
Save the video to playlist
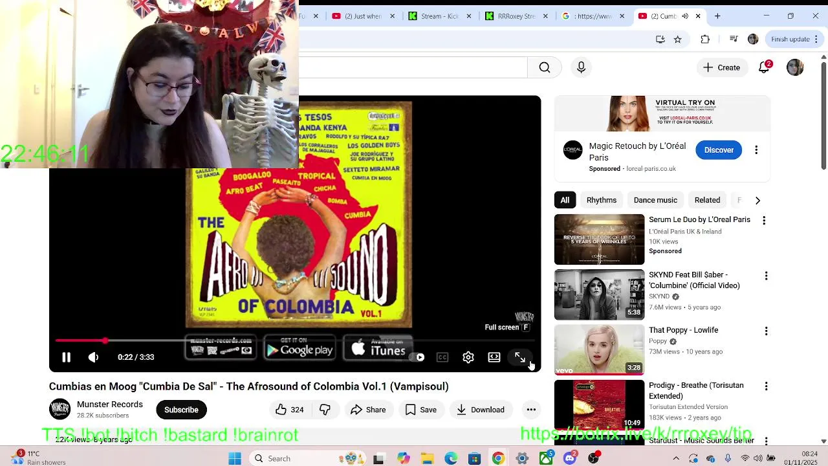pyautogui.click(x=421, y=410)
